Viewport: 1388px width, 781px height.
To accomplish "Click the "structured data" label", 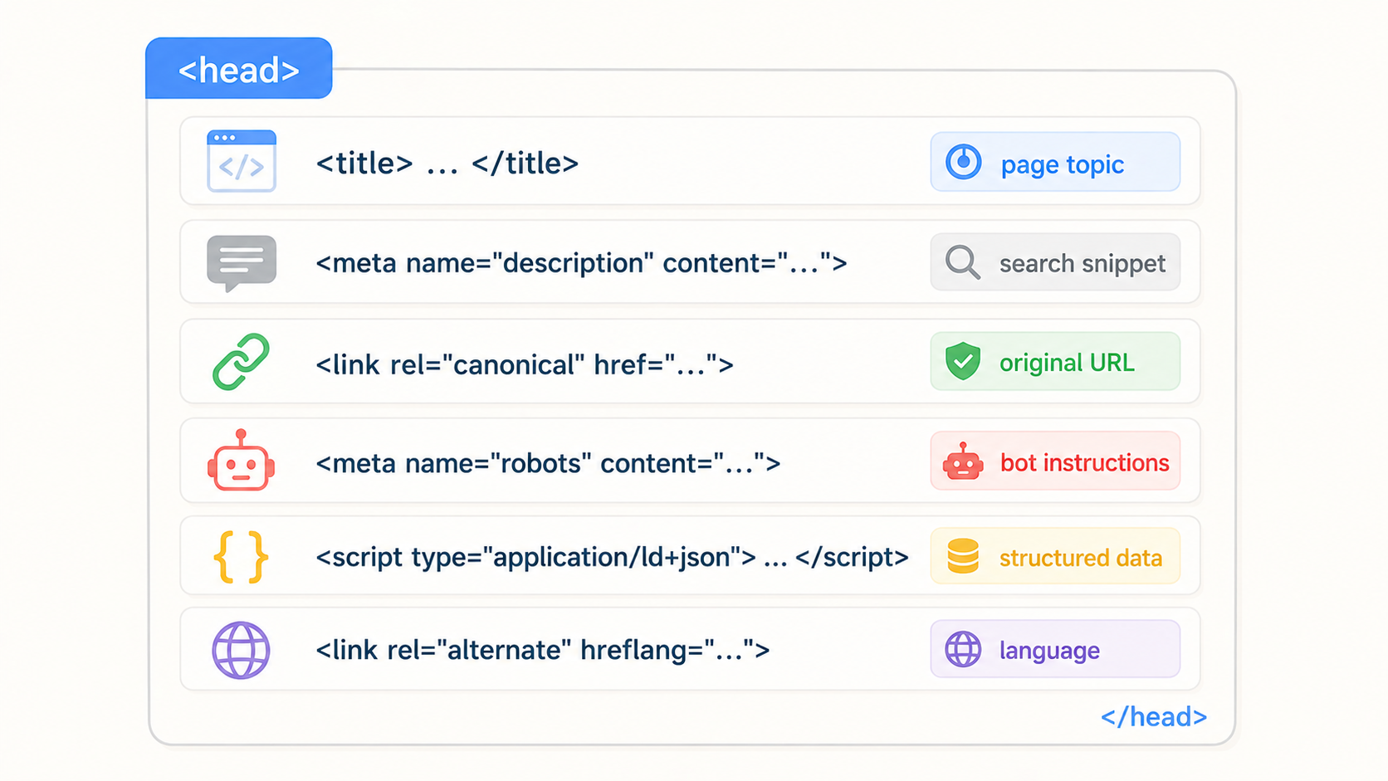I will (x=1081, y=558).
